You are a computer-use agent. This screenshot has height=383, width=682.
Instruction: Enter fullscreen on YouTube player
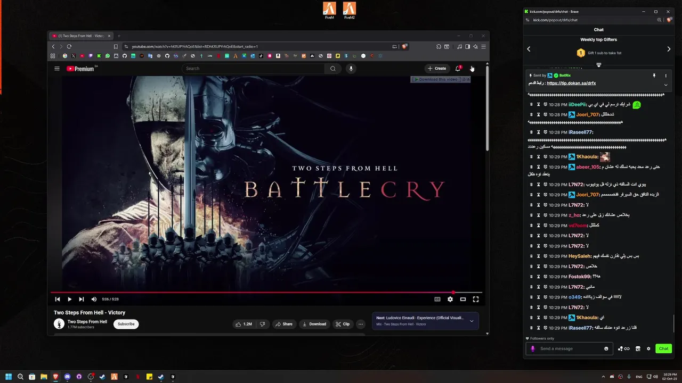coord(476,299)
